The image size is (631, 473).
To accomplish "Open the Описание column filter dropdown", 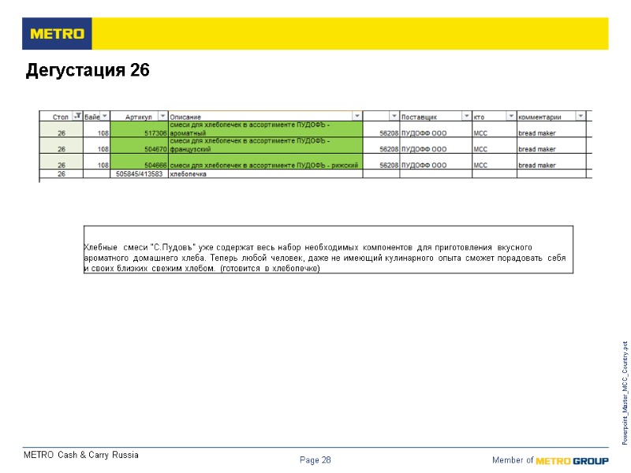I will click(x=357, y=116).
